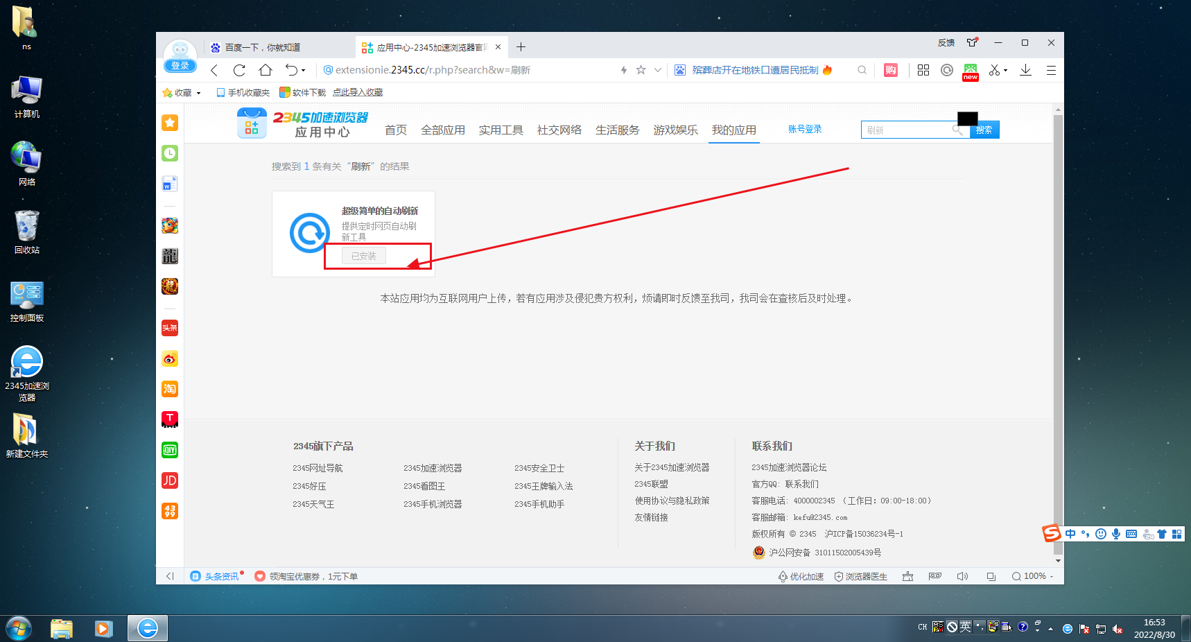The height and width of the screenshot is (642, 1191).
Task: Click the scissors screenshot tool icon
Action: (x=994, y=70)
